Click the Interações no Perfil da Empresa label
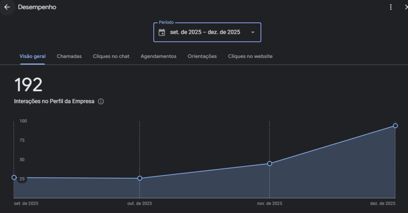The height and width of the screenshot is (213, 408). 54,101
